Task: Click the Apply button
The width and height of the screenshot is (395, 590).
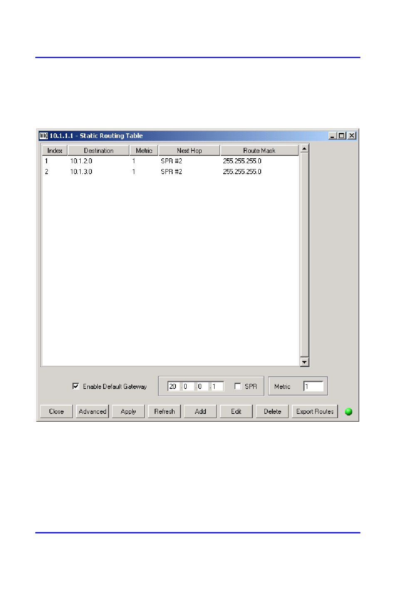Action: click(128, 411)
